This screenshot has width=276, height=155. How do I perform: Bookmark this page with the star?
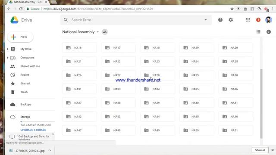(232, 9)
